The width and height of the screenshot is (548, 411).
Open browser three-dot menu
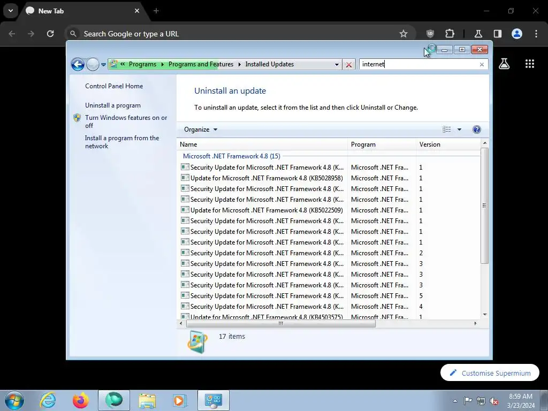[536, 34]
